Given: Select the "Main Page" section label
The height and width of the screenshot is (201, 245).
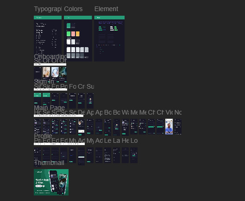Looking at the screenshot, I should pyautogui.click(x=50, y=108).
